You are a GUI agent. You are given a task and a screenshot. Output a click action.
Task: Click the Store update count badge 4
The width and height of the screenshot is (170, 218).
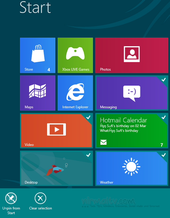pos(49,70)
